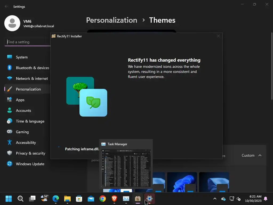Open the notification bell
The height and width of the screenshot is (205, 273).
pyautogui.click(x=266, y=199)
